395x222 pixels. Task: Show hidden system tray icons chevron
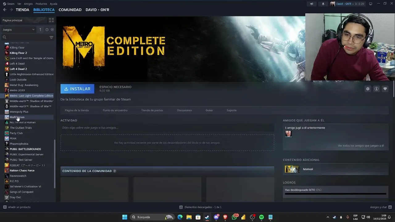[328, 217]
